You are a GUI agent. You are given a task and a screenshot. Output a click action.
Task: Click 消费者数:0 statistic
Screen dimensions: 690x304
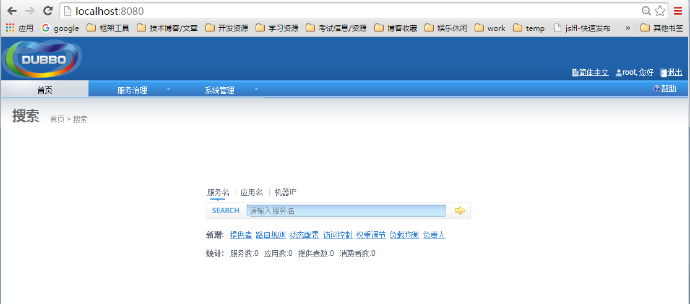[x=357, y=253]
